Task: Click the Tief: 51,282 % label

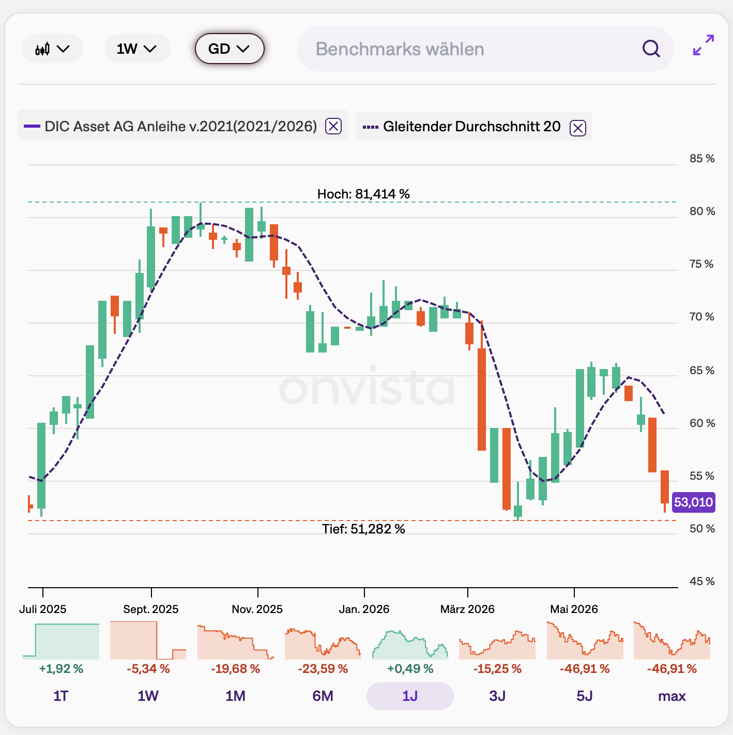Action: (363, 529)
